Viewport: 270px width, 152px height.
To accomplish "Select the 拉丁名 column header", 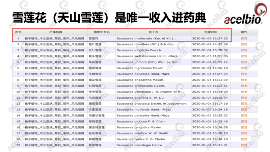I will (x=153, y=32).
